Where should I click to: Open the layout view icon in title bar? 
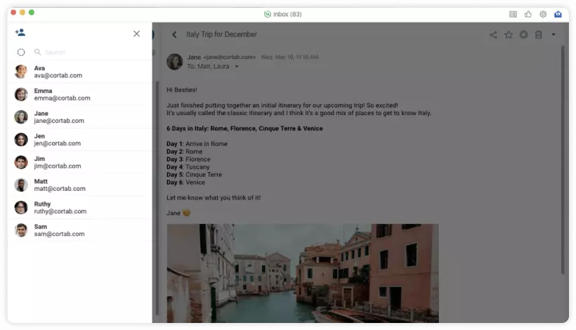[x=513, y=14]
